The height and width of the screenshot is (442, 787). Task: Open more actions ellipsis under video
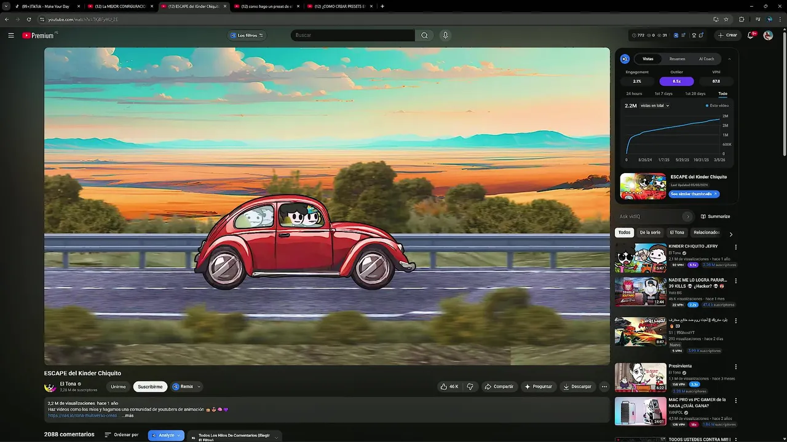pos(604,387)
